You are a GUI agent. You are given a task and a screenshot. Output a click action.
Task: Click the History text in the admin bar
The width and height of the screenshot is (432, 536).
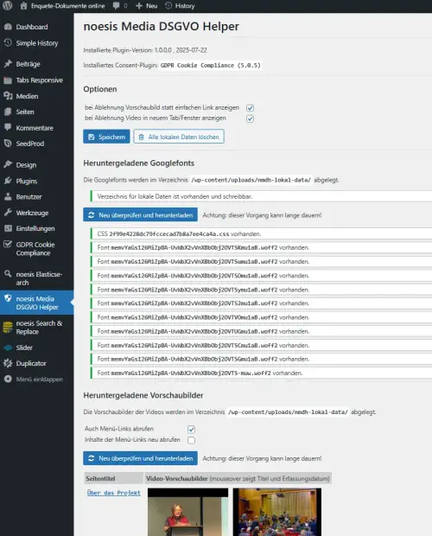185,6
